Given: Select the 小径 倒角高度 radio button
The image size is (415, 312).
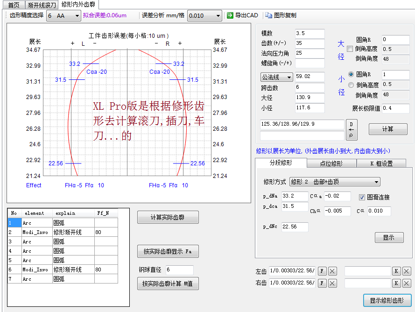Looking at the screenshot, I should click(x=351, y=85).
